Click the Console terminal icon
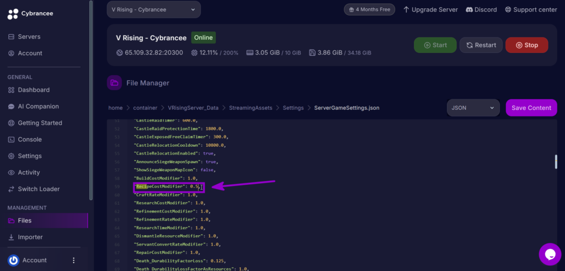The width and height of the screenshot is (565, 271). (x=11, y=140)
